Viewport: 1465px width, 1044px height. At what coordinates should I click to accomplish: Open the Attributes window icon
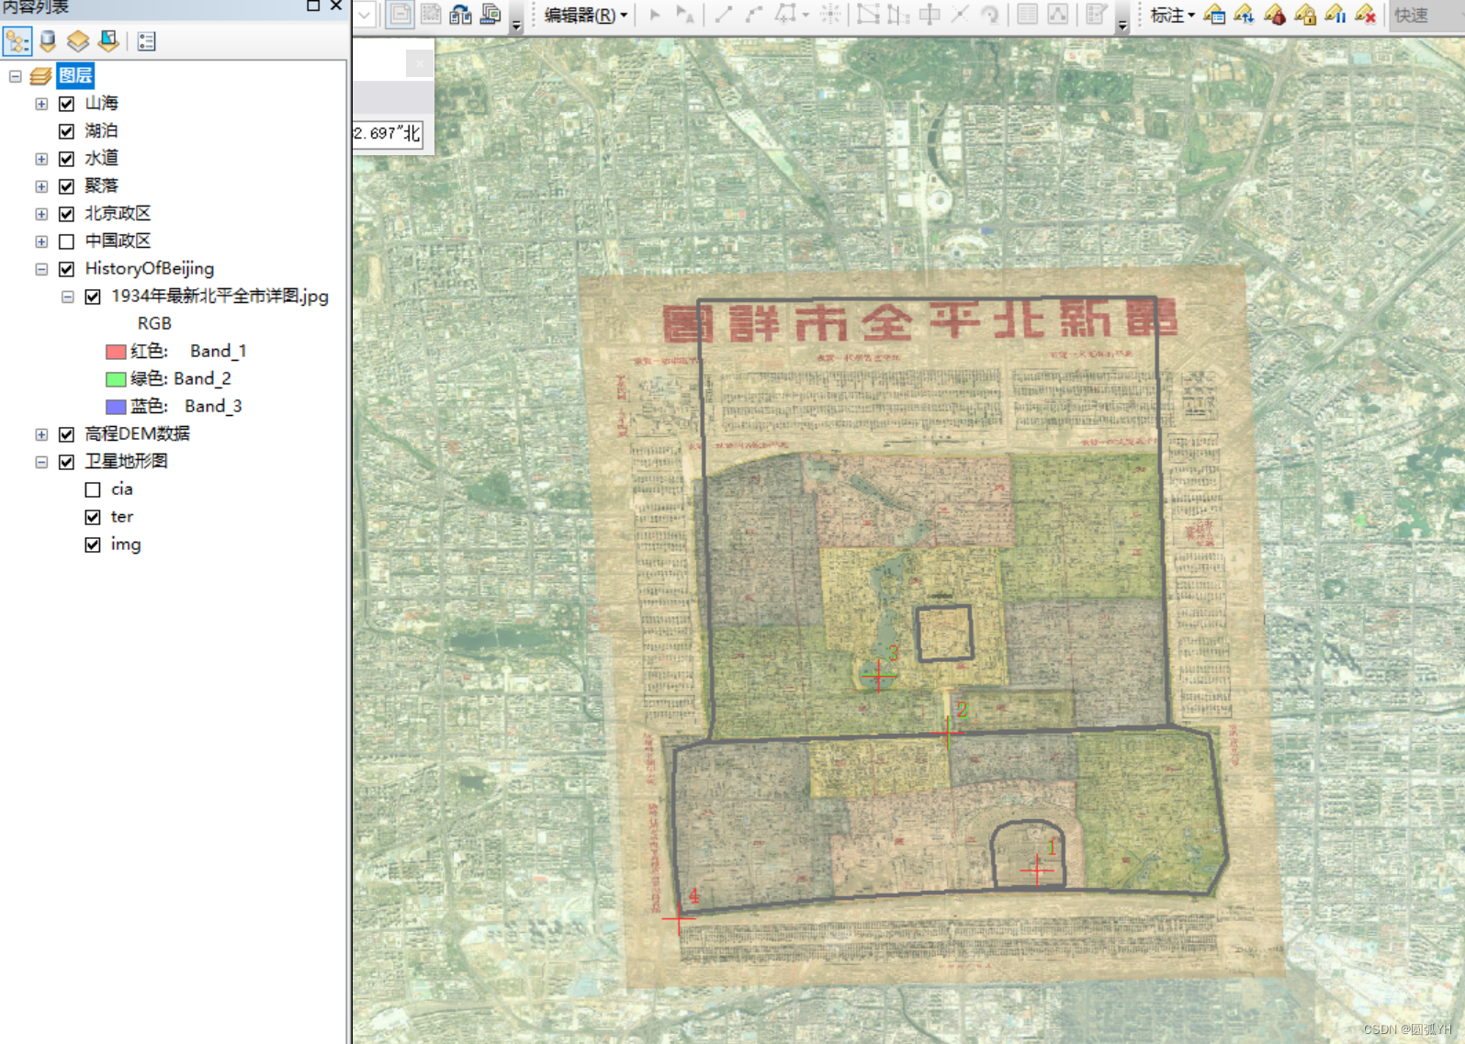[1028, 15]
